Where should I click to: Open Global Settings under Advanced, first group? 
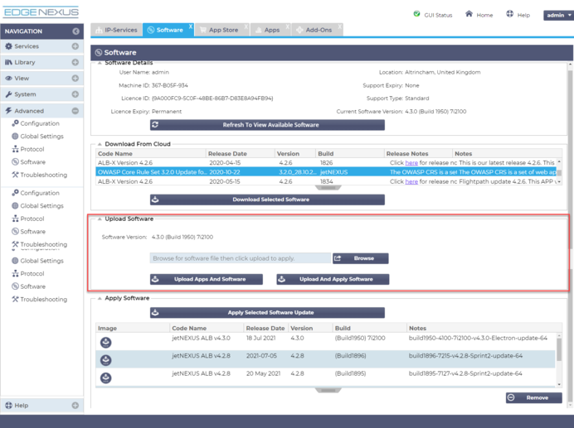[37, 137]
